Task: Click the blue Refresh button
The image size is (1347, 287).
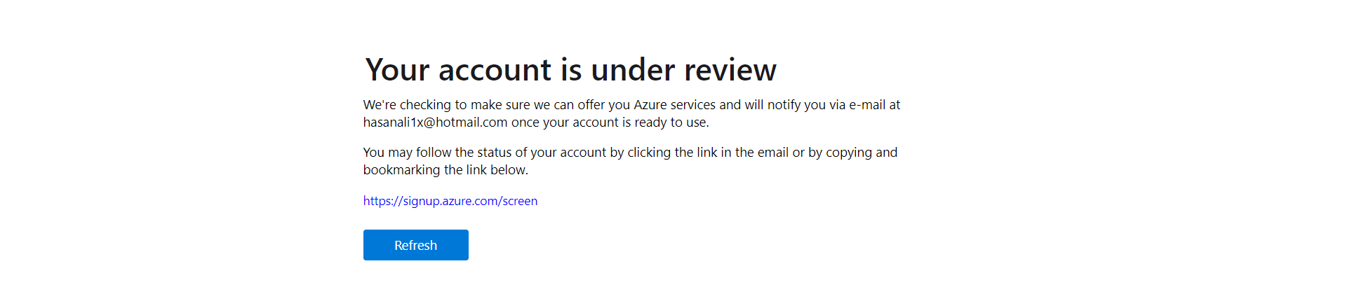Action: tap(415, 245)
